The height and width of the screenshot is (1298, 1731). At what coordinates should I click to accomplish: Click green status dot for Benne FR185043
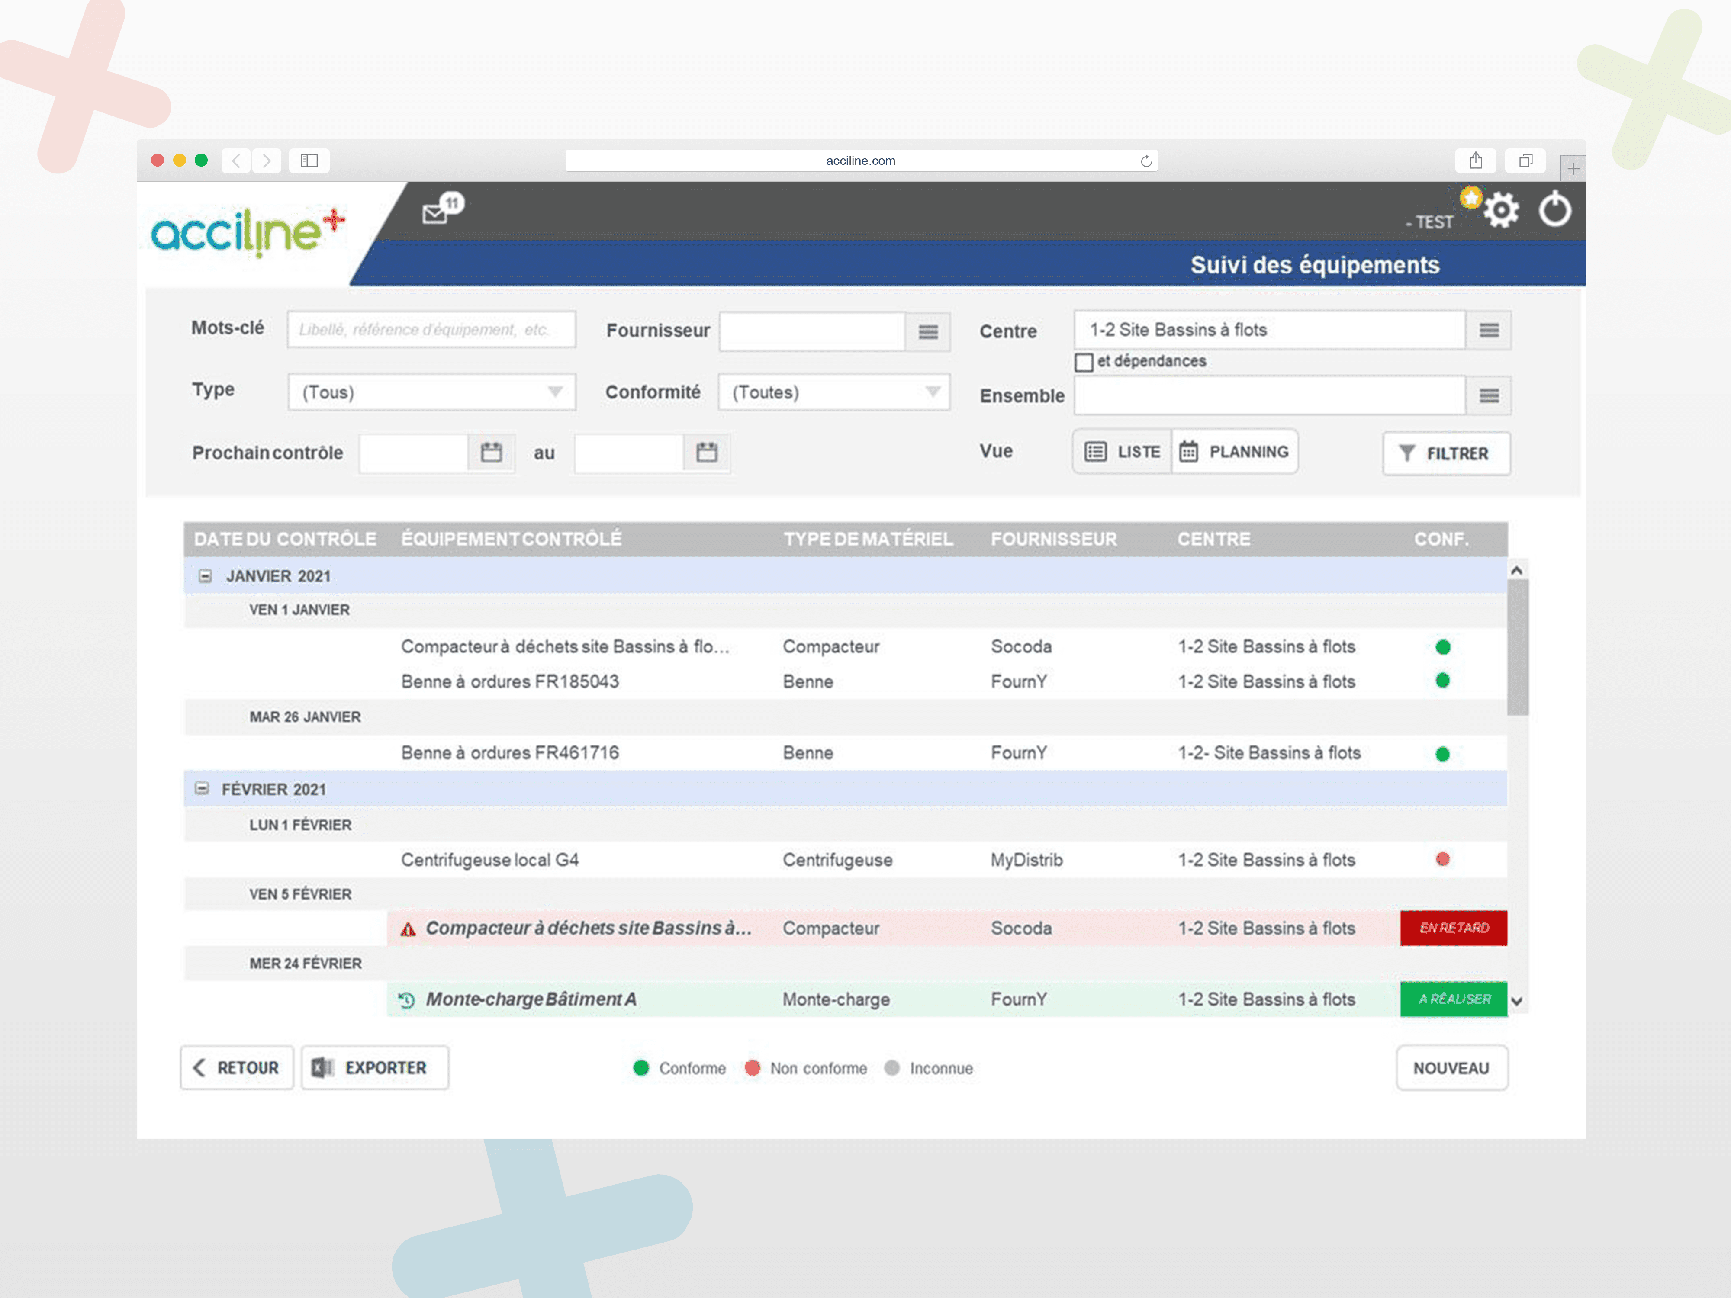click(x=1442, y=681)
